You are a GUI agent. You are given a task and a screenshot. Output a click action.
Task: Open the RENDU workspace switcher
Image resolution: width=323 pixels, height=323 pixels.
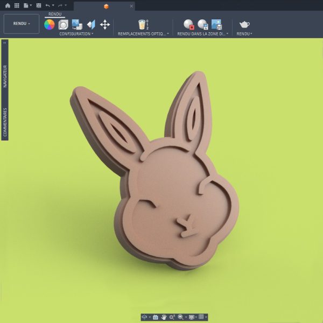[22, 24]
